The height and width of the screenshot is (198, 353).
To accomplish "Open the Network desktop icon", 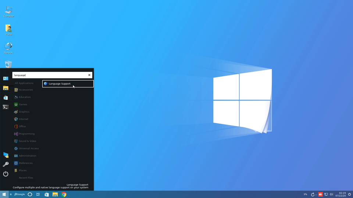I will (8, 48).
